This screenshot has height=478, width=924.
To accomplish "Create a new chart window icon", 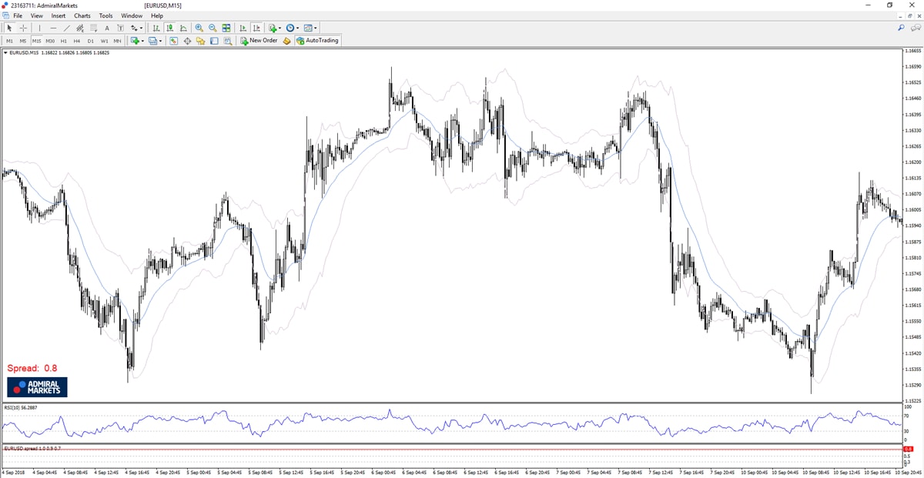I will [x=135, y=41].
